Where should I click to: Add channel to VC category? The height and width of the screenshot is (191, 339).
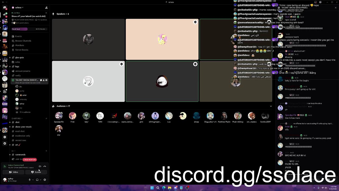coord(46,151)
